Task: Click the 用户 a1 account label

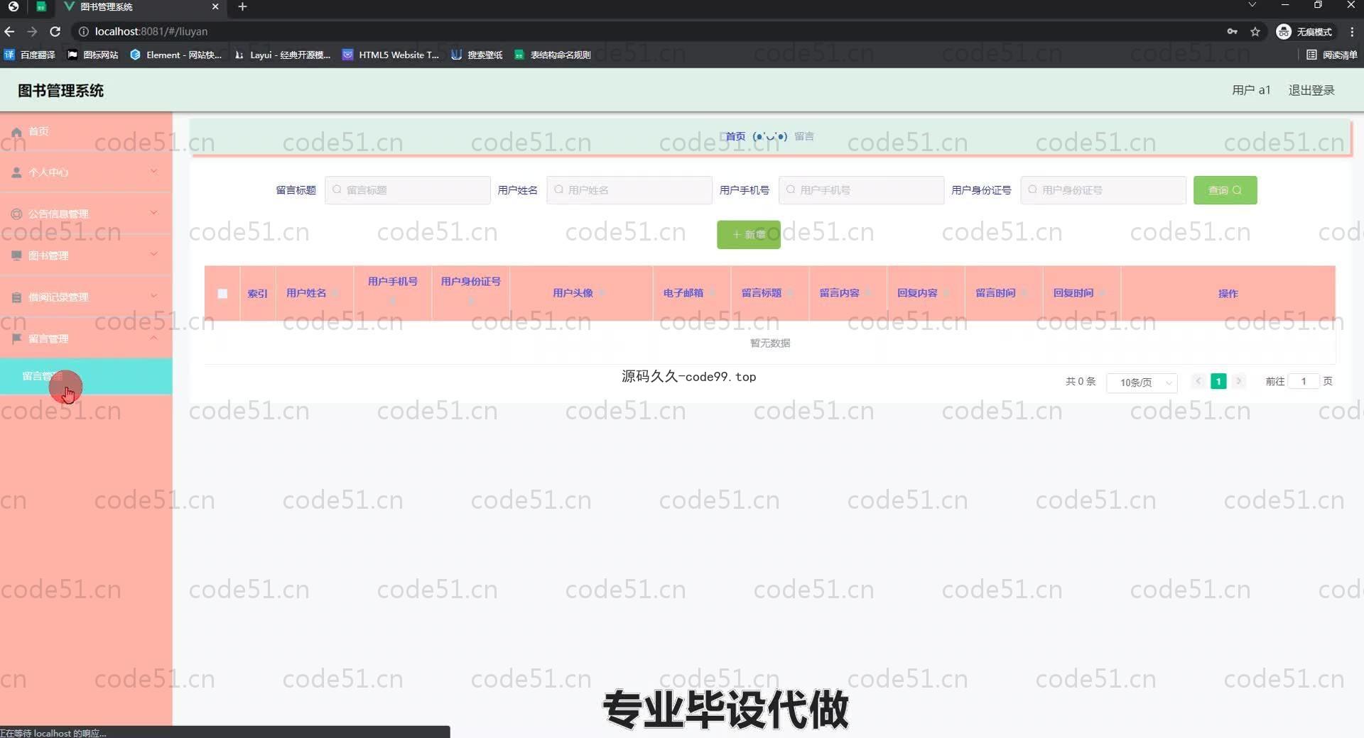Action: pyautogui.click(x=1251, y=90)
